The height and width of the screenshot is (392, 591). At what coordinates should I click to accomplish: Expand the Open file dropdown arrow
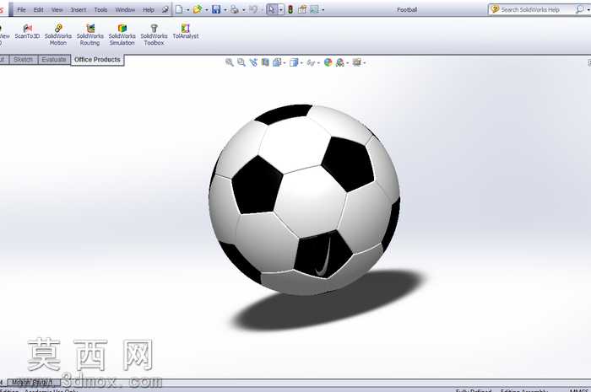[207, 10]
